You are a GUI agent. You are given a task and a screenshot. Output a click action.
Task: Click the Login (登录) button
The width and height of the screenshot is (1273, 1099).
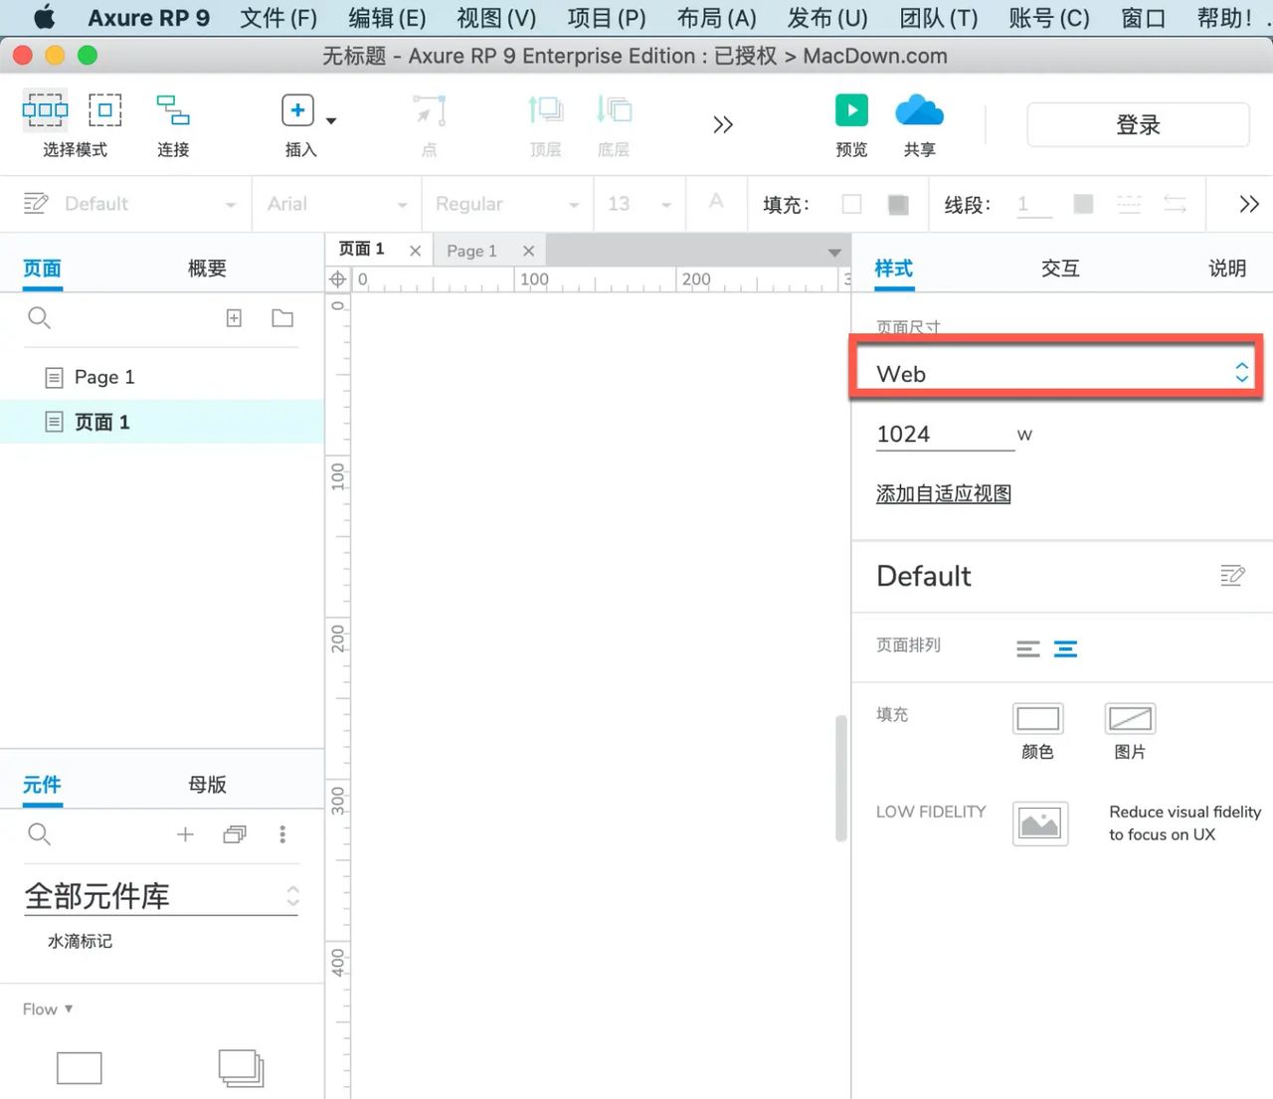click(1138, 124)
